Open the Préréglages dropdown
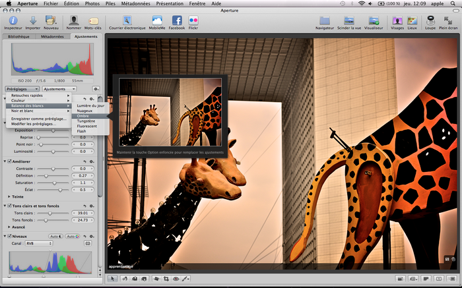The width and height of the screenshot is (462, 288). [22, 89]
